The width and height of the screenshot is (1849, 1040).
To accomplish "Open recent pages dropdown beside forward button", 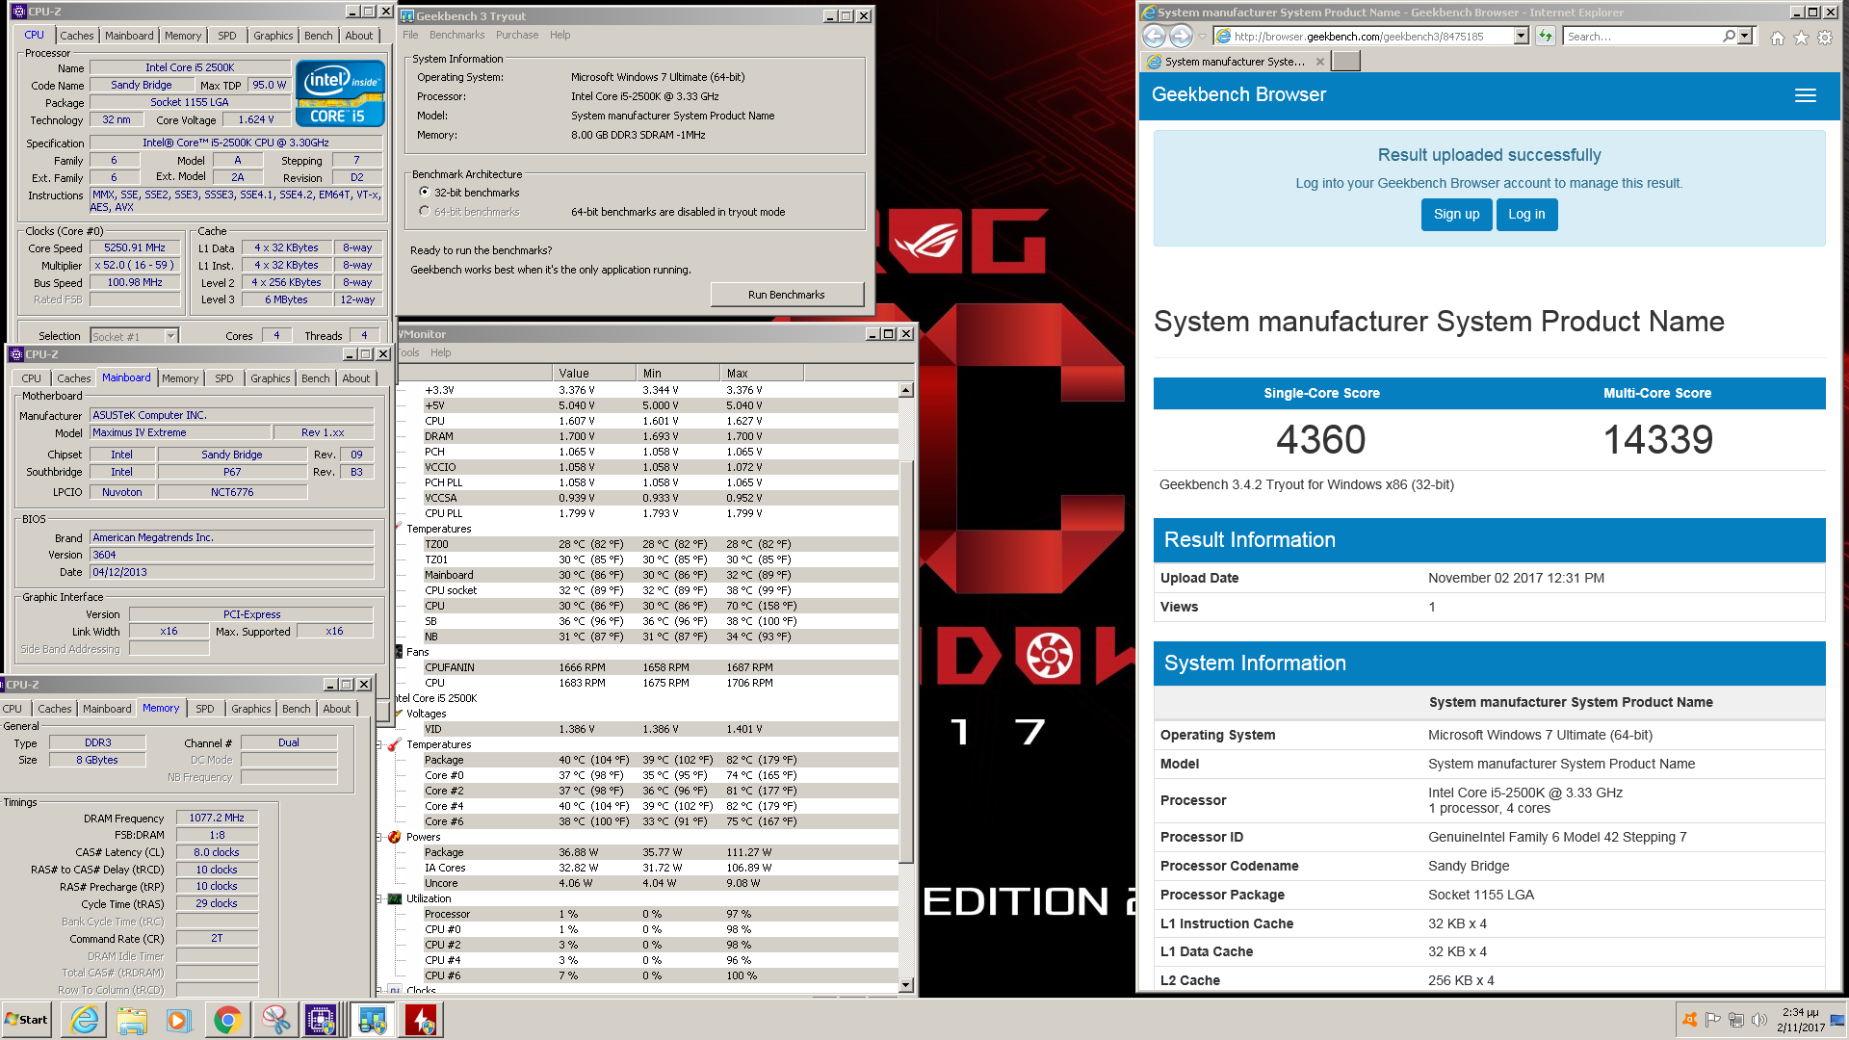I will [1202, 37].
